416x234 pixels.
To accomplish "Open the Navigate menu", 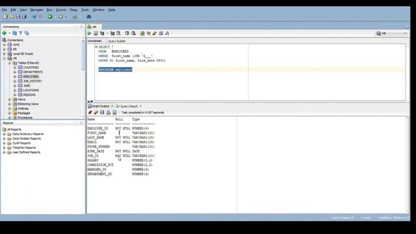I will [x=36, y=10].
